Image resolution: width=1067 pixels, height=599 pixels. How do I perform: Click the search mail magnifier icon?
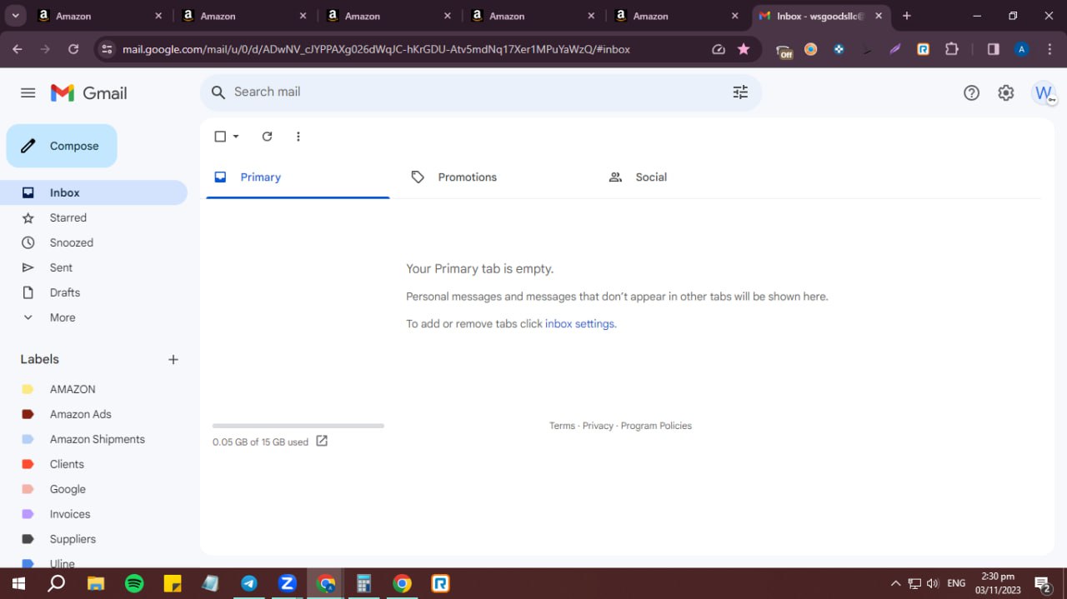pos(218,92)
